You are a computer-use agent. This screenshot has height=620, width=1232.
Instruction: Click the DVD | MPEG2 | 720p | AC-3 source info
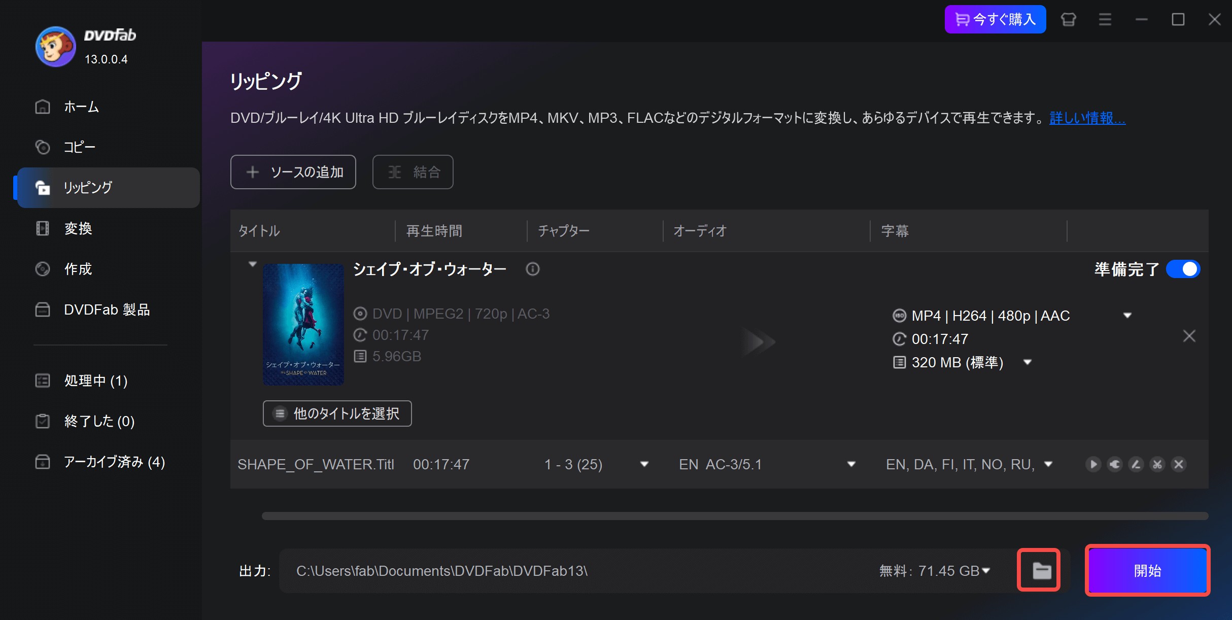click(x=461, y=314)
